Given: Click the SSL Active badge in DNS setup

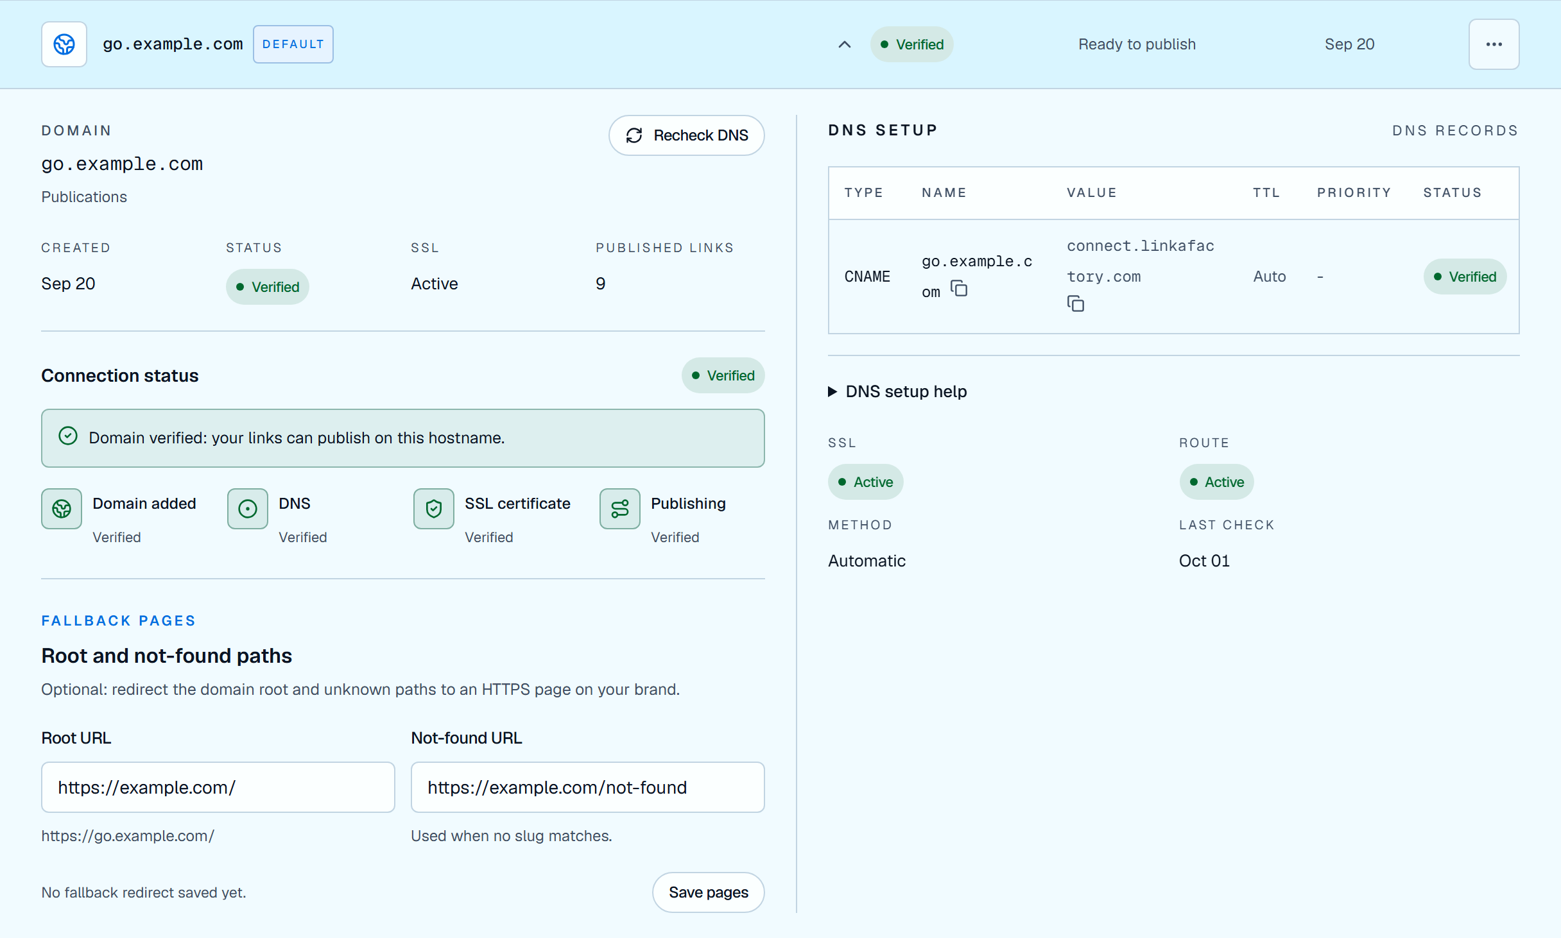Looking at the screenshot, I should [865, 482].
